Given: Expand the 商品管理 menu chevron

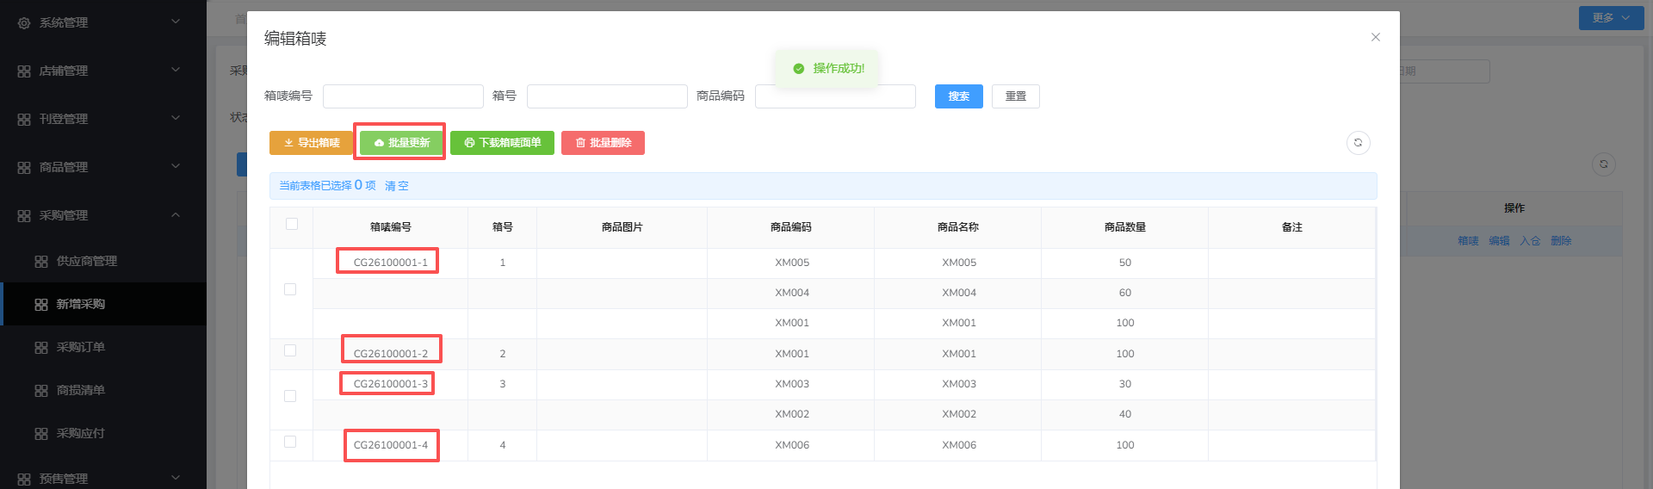Looking at the screenshot, I should pos(176,166).
